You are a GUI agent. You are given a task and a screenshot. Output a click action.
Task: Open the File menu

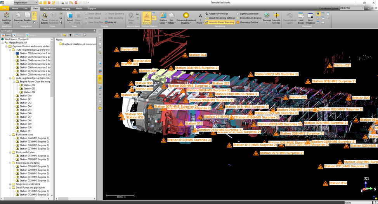click(5, 9)
